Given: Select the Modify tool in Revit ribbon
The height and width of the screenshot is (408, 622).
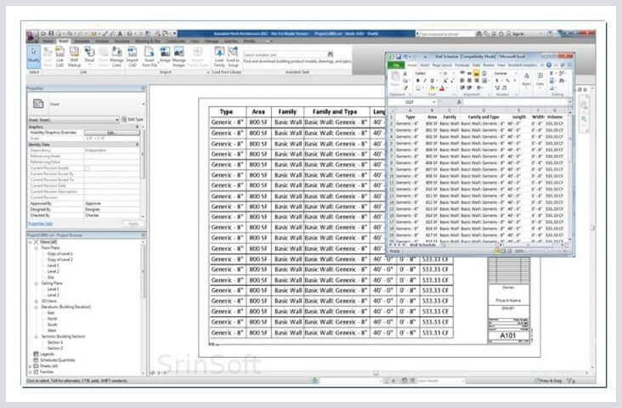Looking at the screenshot, I should (34, 56).
